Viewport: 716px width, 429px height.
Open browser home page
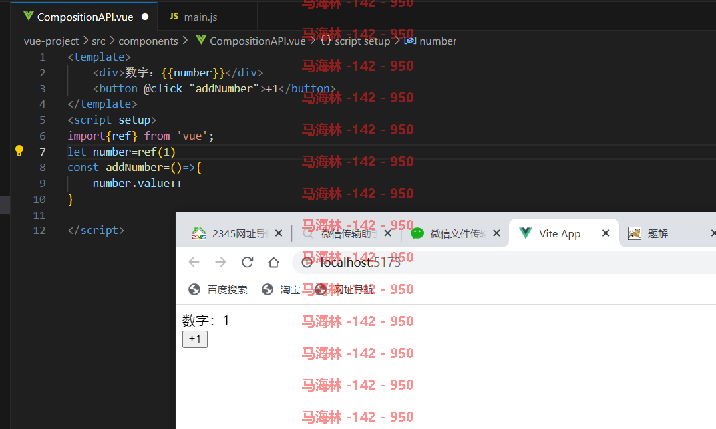[273, 262]
